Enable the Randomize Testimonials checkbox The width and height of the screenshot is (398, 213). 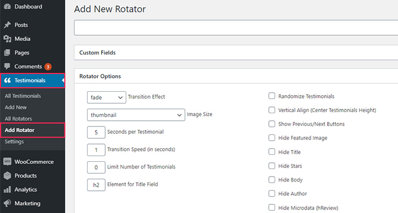pos(272,96)
